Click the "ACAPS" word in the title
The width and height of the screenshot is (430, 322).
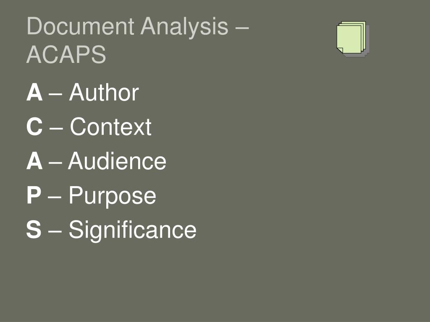(x=66, y=55)
